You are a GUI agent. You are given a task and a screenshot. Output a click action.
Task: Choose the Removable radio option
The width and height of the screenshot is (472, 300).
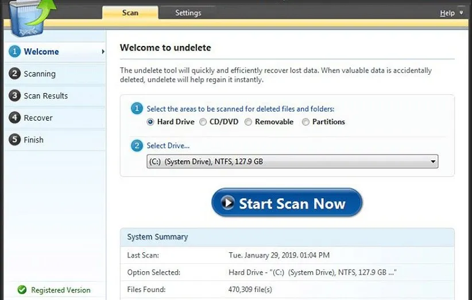(248, 122)
